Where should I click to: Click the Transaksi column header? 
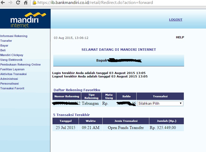160,96
